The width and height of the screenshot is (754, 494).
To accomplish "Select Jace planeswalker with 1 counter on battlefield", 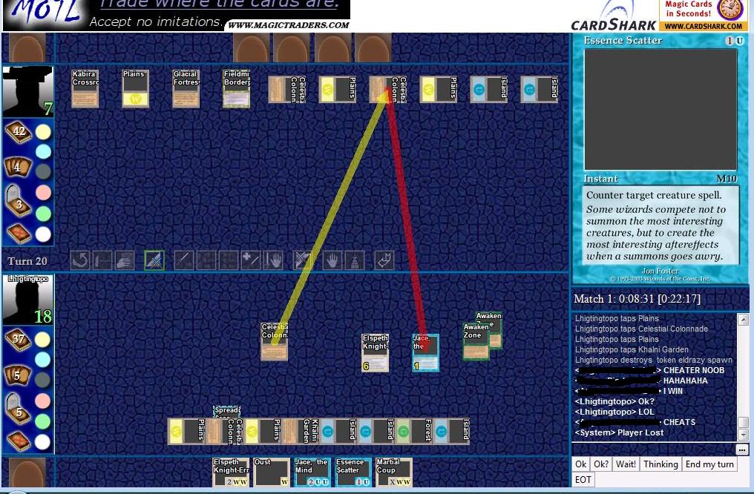I will pyautogui.click(x=425, y=353).
